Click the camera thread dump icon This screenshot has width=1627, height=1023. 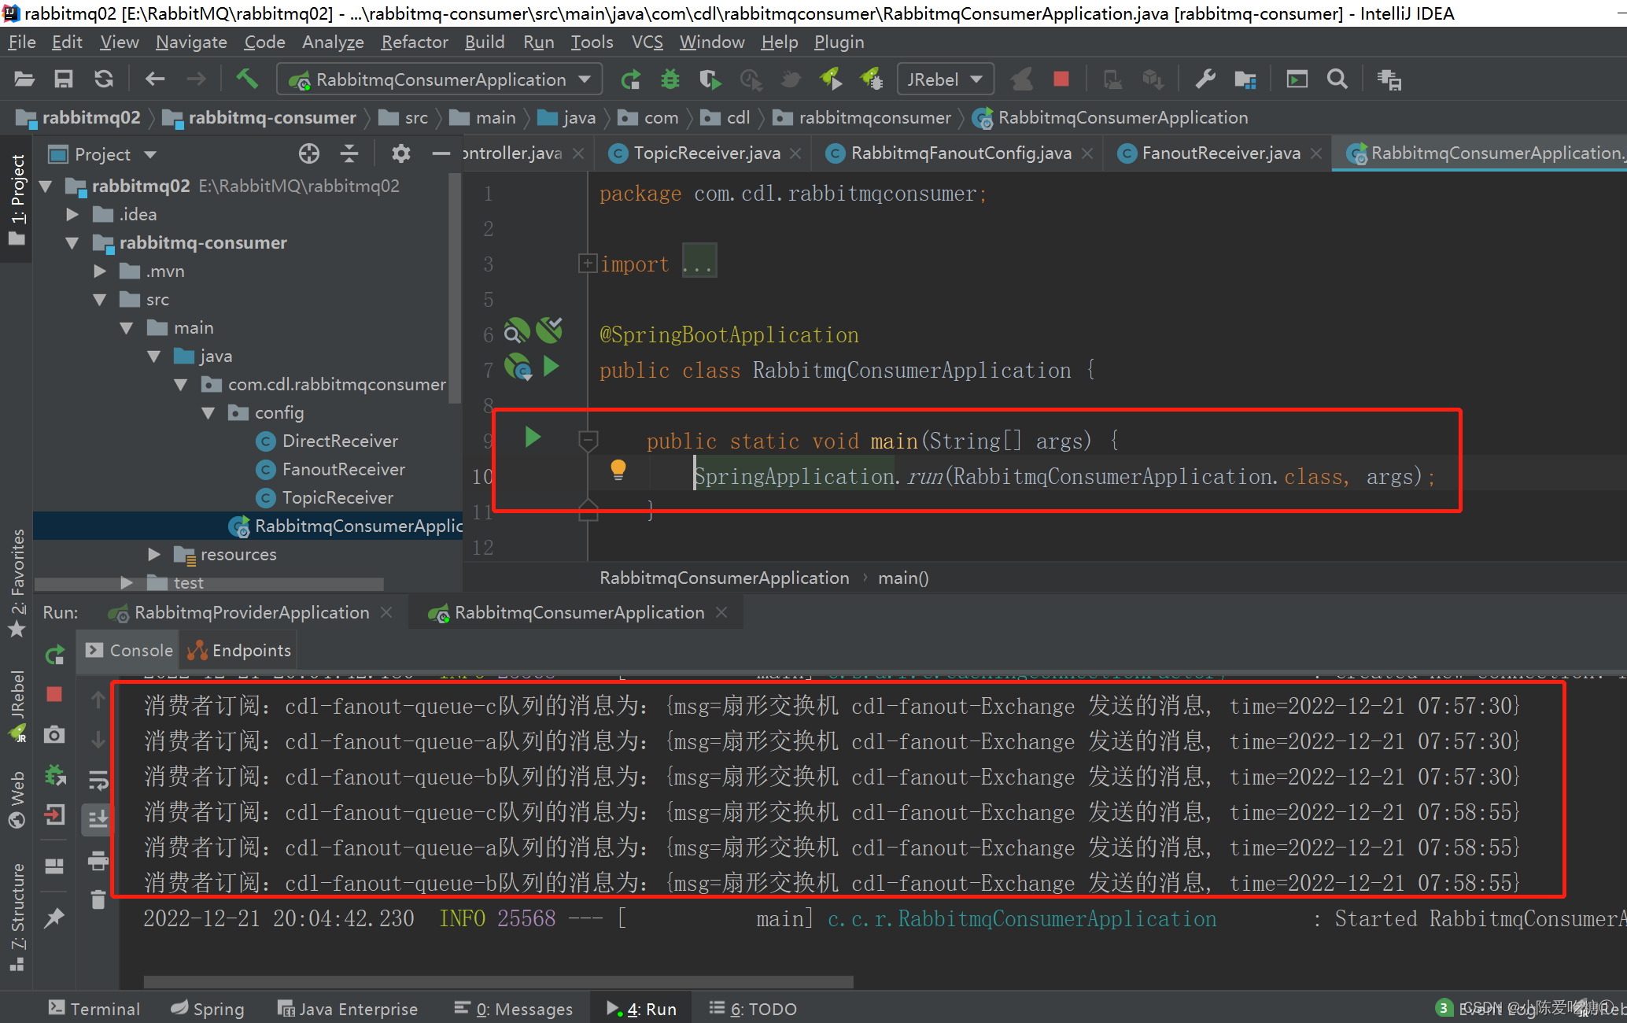click(x=54, y=735)
